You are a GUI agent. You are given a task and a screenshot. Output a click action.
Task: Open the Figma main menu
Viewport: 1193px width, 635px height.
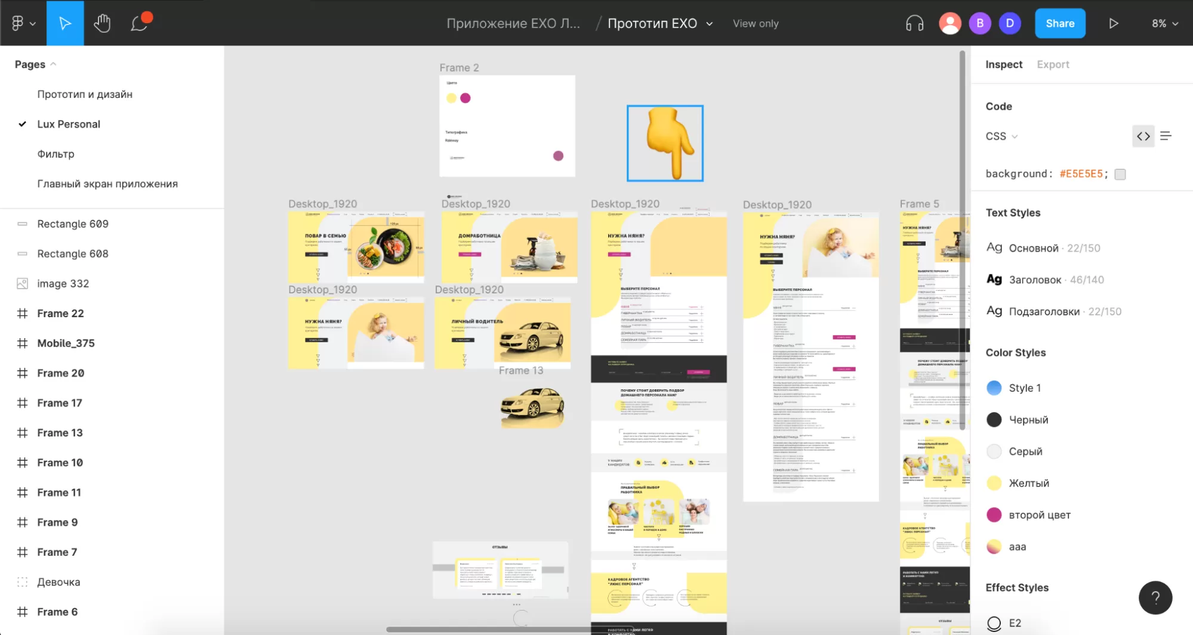pyautogui.click(x=23, y=23)
